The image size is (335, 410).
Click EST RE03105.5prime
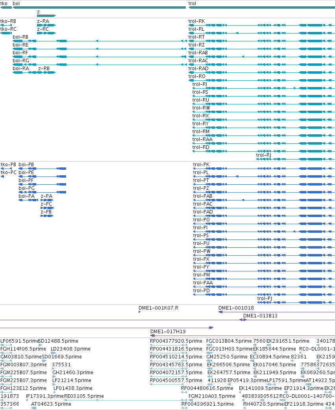click(84, 396)
